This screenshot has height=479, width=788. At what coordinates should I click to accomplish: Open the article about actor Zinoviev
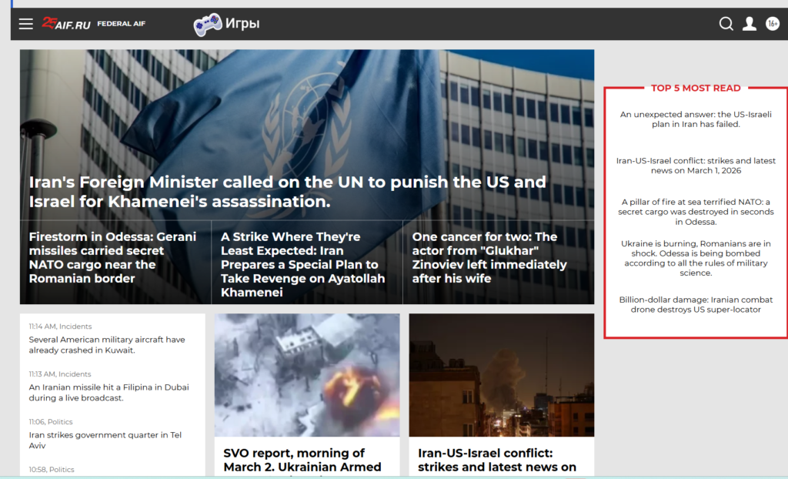coord(489,257)
